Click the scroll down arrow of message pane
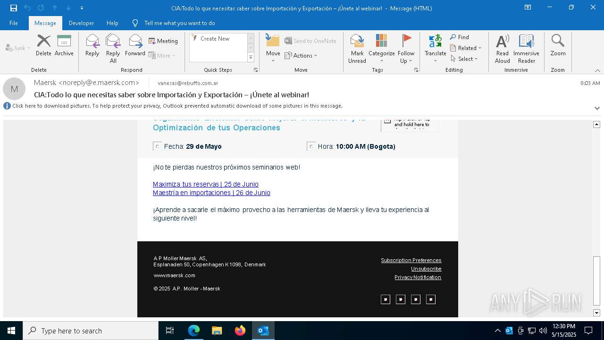Screen dimensions: 604x340 (596, 313)
